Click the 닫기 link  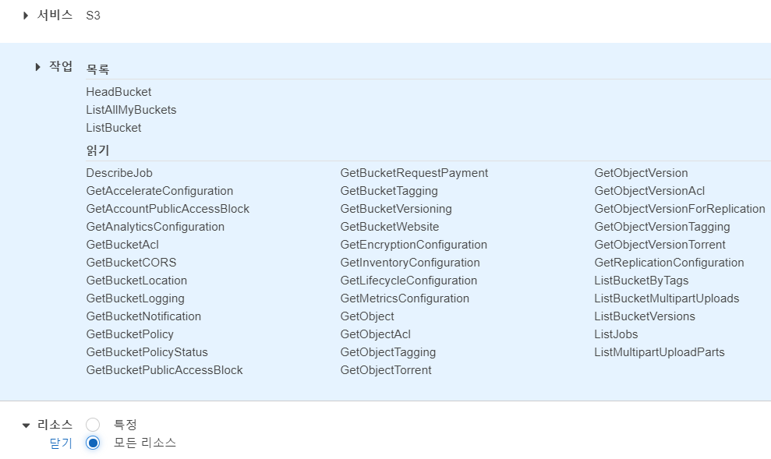pos(61,443)
